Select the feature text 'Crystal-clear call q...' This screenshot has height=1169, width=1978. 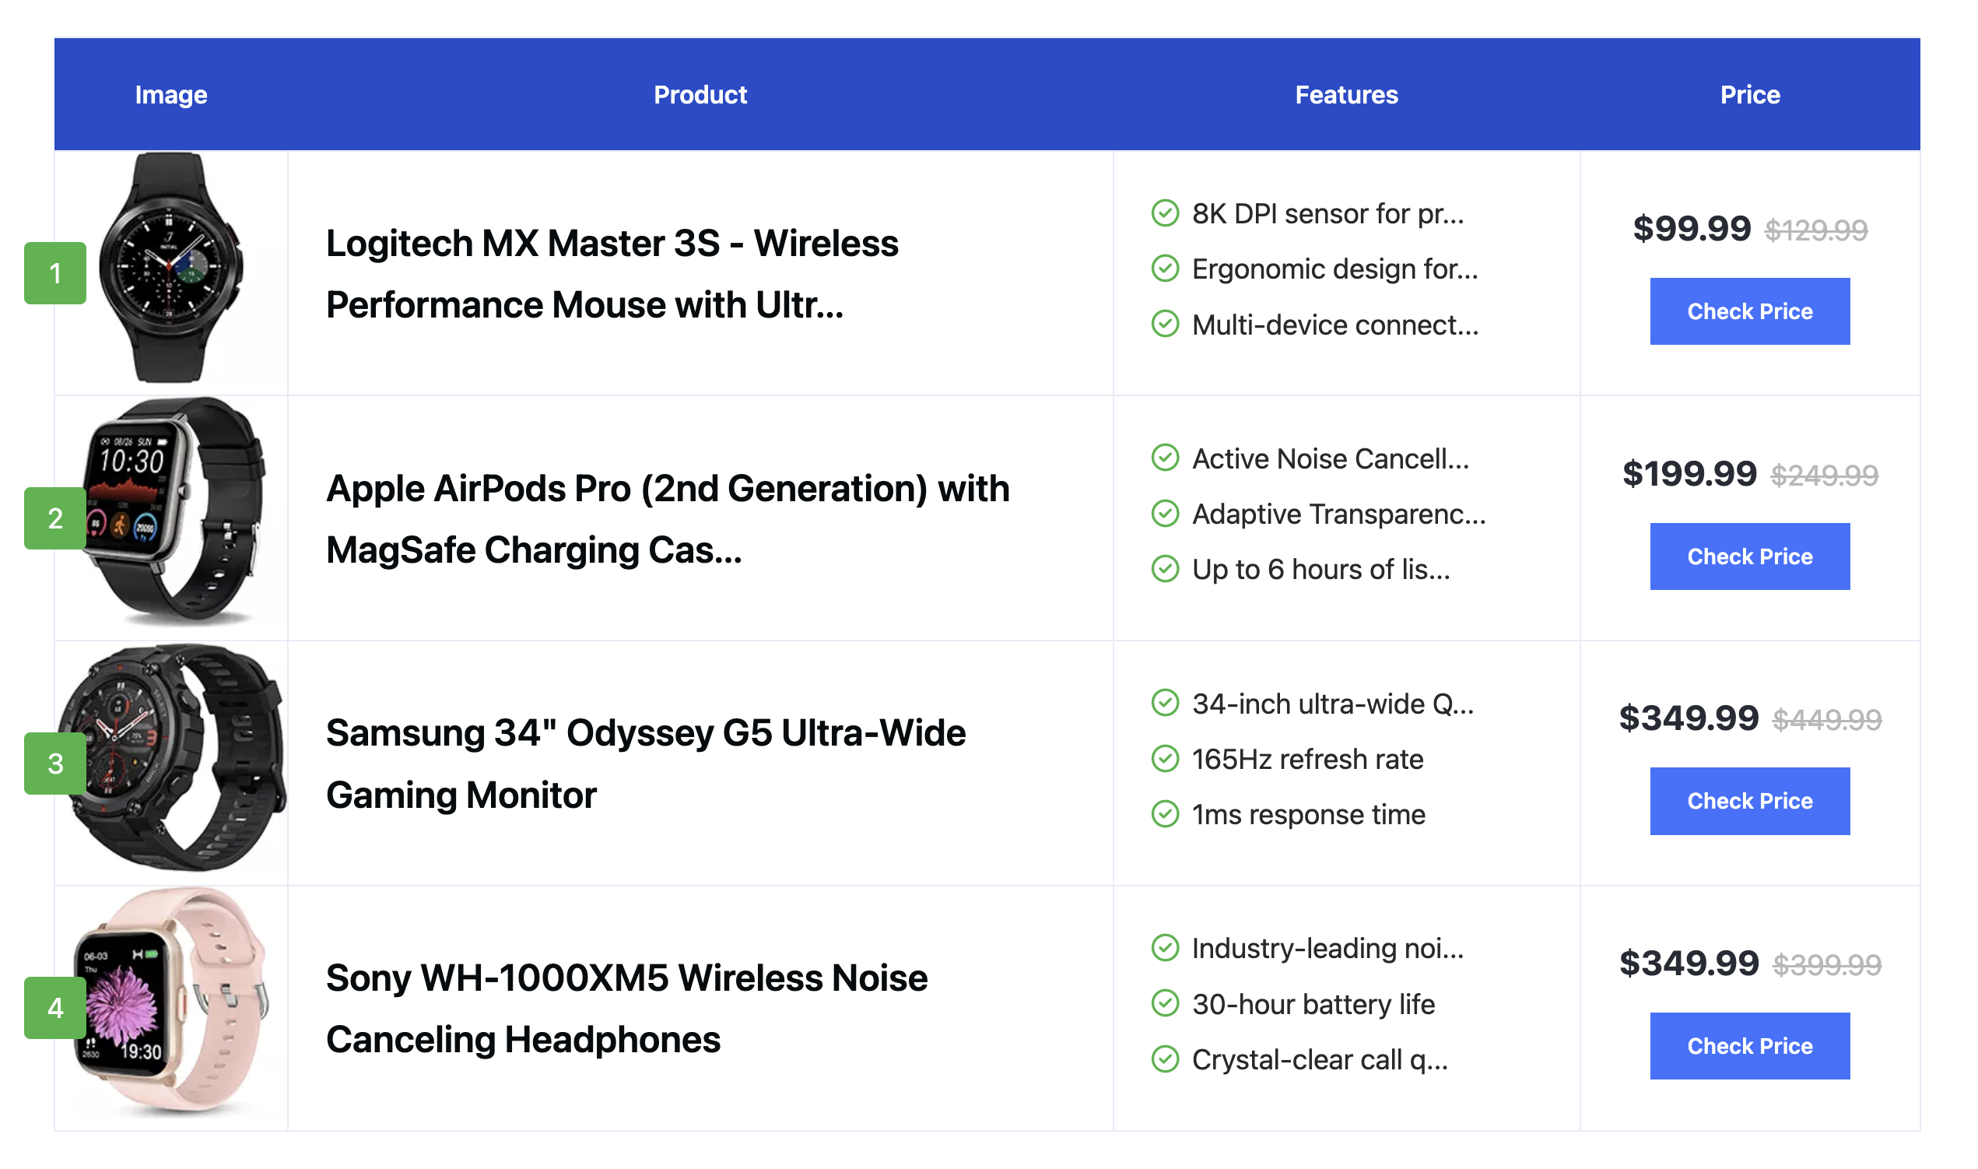(x=1320, y=1060)
